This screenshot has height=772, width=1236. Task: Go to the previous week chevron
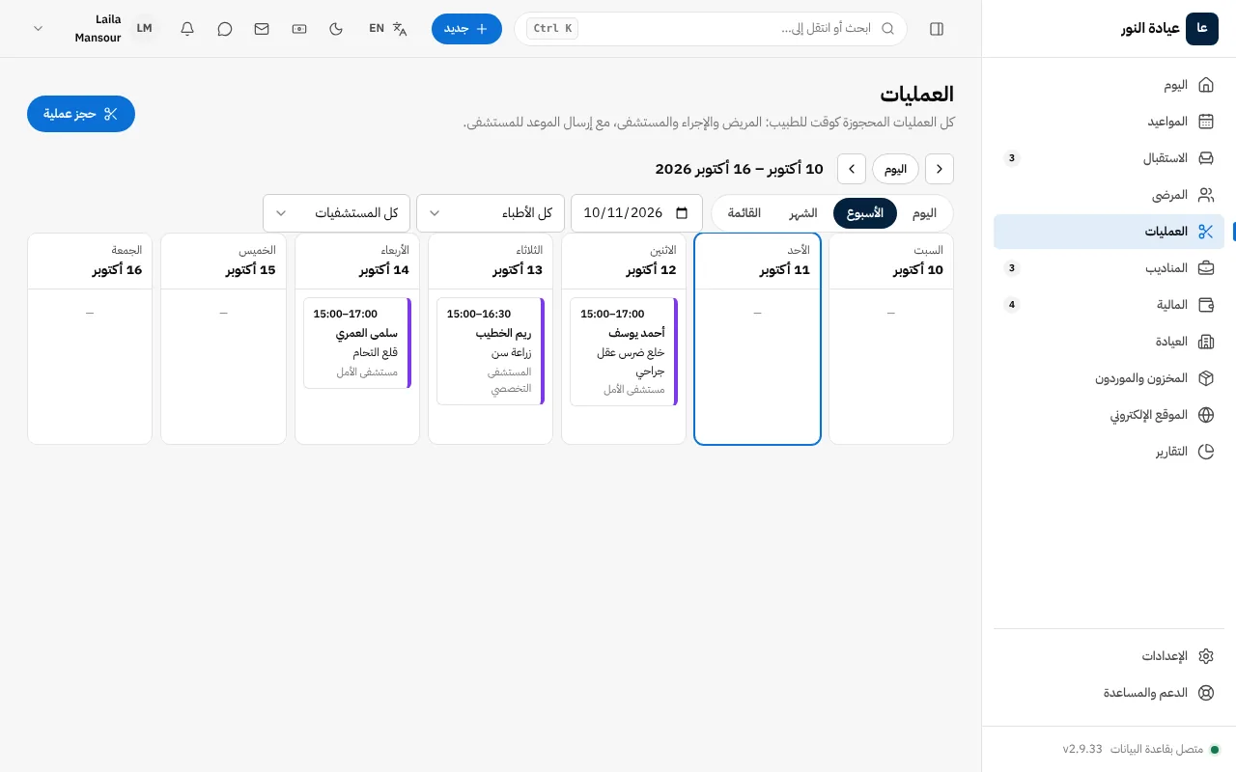pyautogui.click(x=940, y=169)
